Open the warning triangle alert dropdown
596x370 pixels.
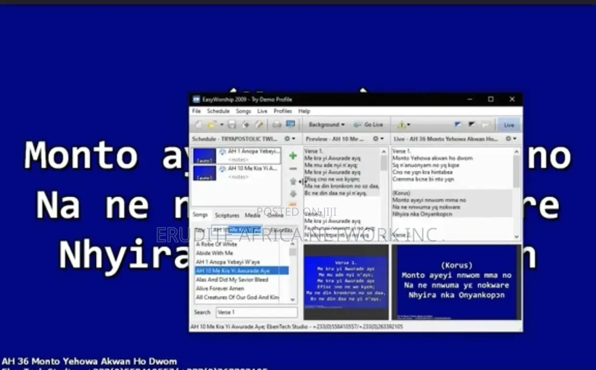tap(403, 125)
